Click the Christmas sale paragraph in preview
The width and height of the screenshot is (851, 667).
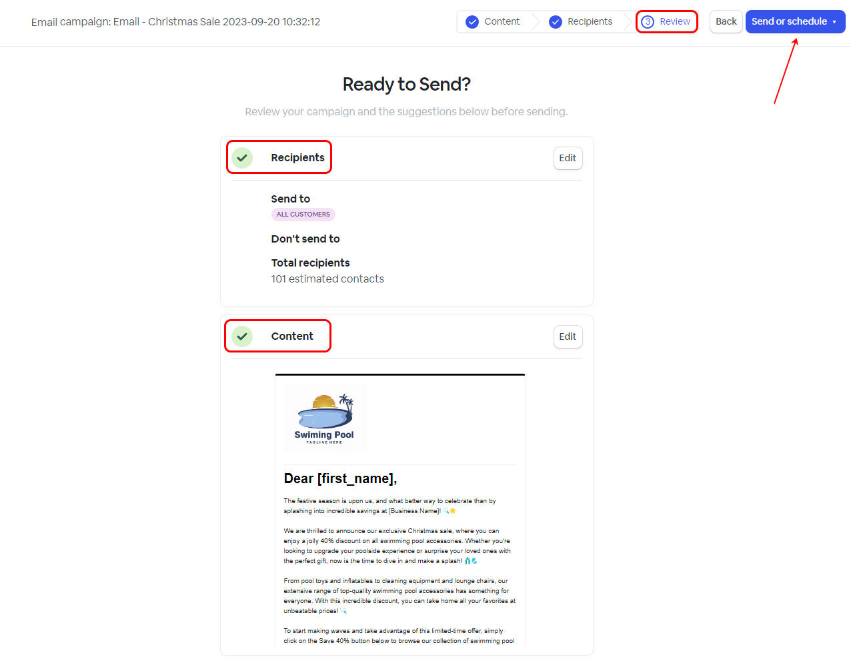click(x=397, y=546)
